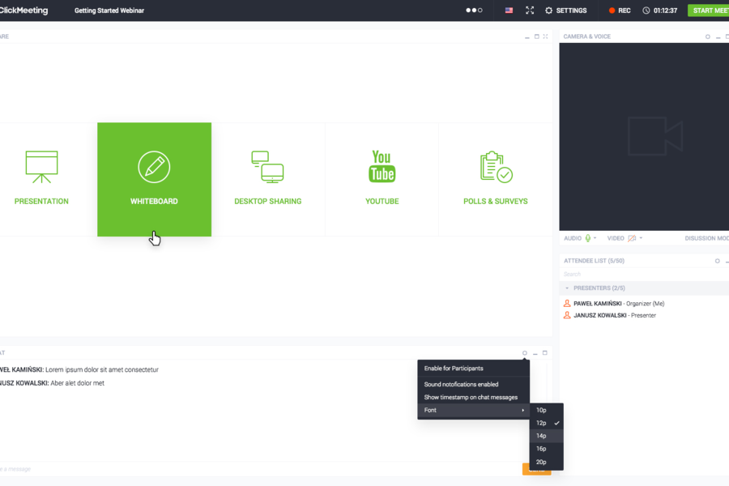Select the Whiteboard tile
Viewport: 729px width, 486px height.
(154, 179)
